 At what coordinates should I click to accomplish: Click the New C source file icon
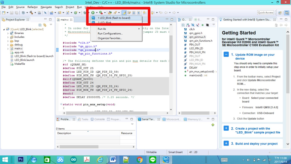coord(68,13)
